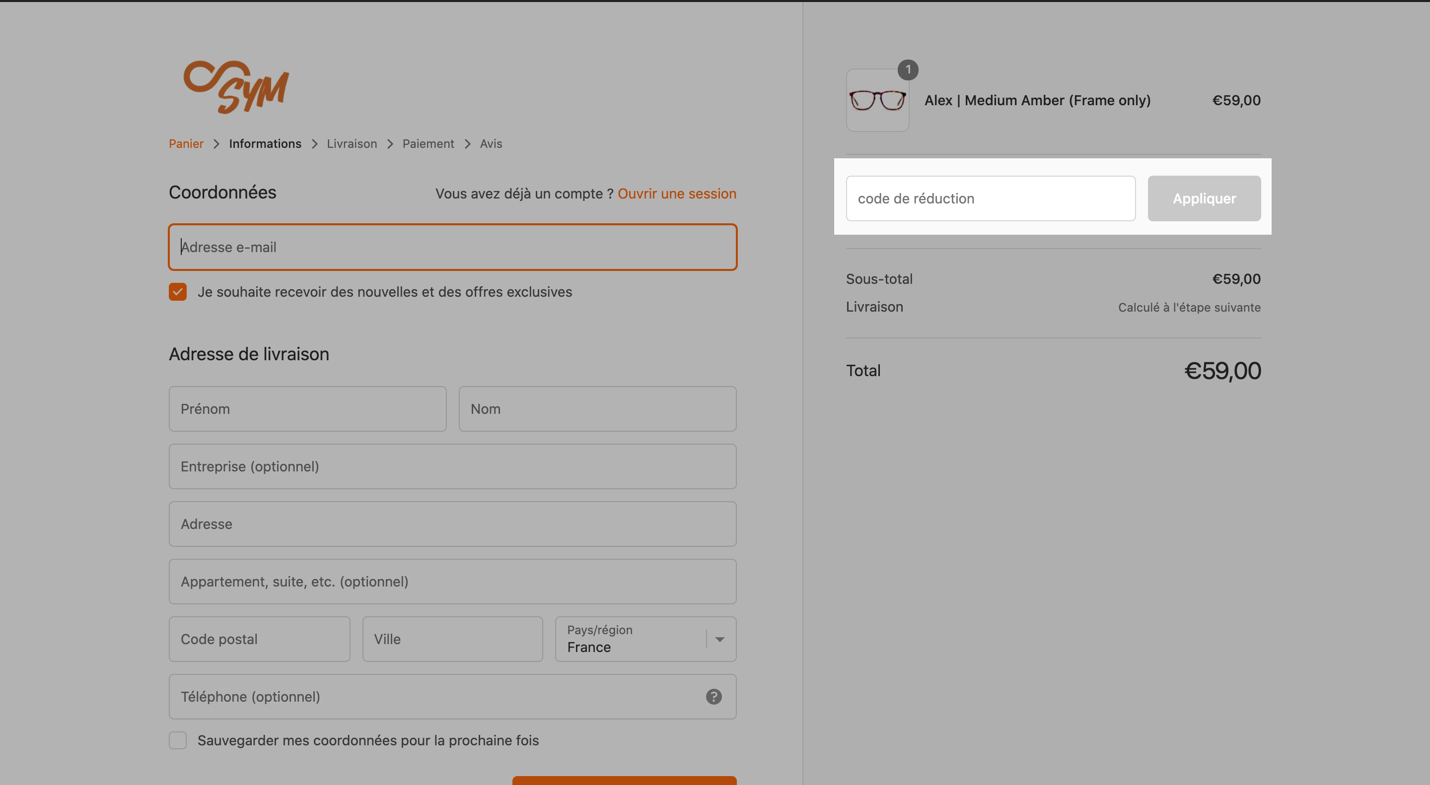
Task: Click into the Ville field
Action: pyautogui.click(x=452, y=639)
